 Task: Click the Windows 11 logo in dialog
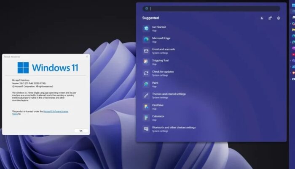(x=48, y=68)
